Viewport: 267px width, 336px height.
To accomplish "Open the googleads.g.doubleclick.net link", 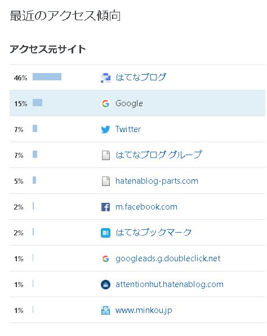I will click(x=168, y=258).
